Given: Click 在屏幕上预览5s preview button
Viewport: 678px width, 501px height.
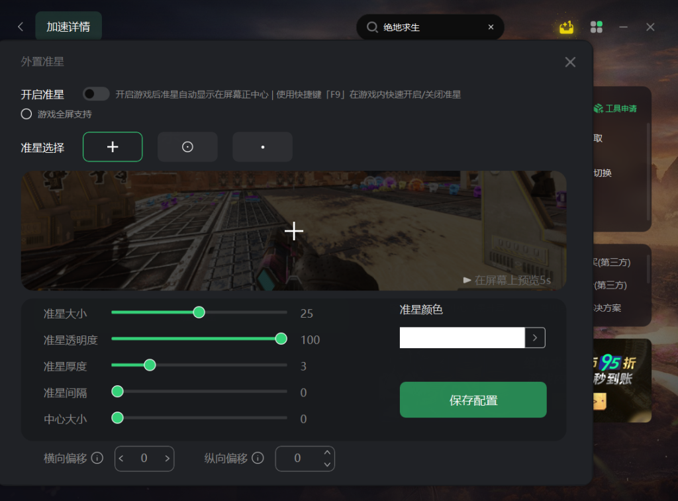Looking at the screenshot, I should point(507,280).
